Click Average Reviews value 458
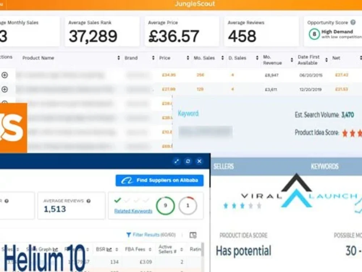 pos(242,36)
